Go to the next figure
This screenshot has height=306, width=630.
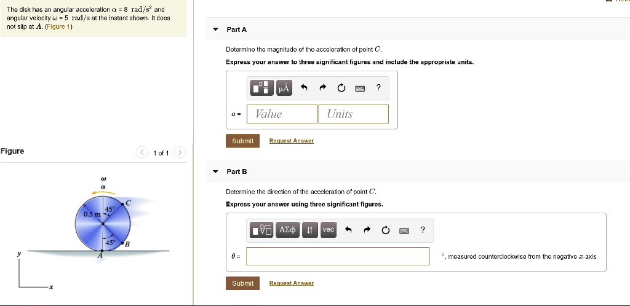pyautogui.click(x=180, y=152)
